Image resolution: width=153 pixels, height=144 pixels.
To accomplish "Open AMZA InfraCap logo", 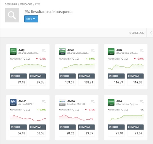I will [x=62, y=102].
